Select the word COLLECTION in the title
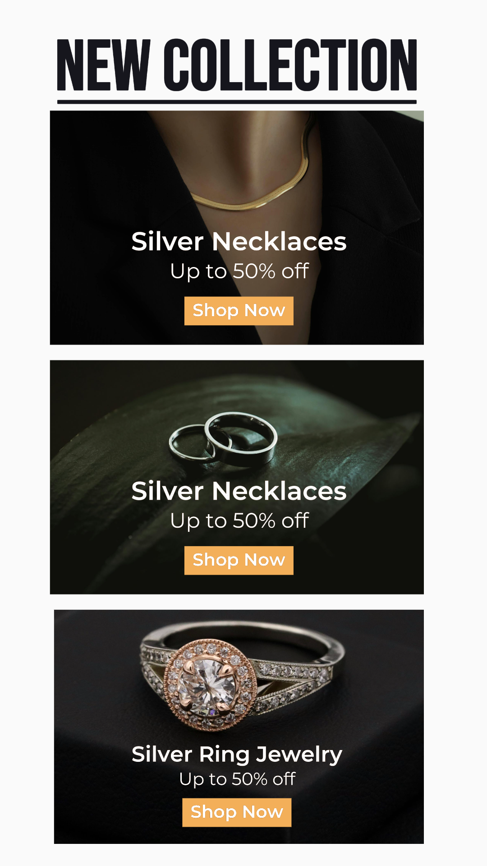The height and width of the screenshot is (866, 487). tap(290, 65)
